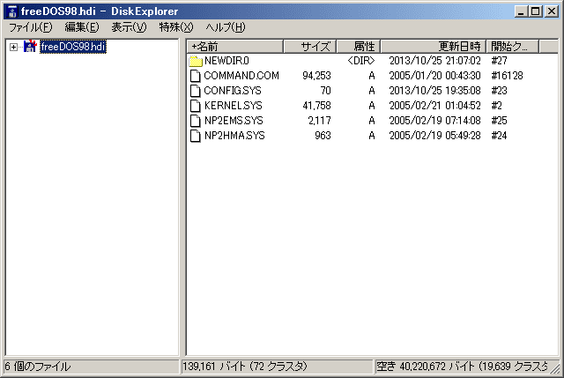Expand the freeDOS98.hdi tree node

(14, 47)
